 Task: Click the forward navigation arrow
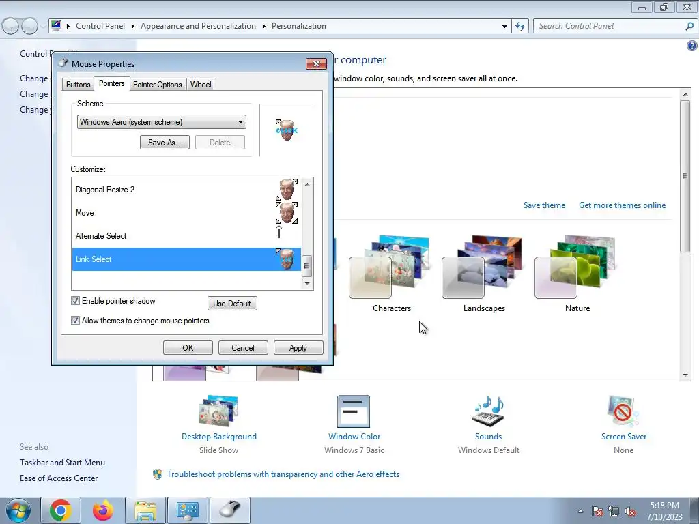(29, 27)
